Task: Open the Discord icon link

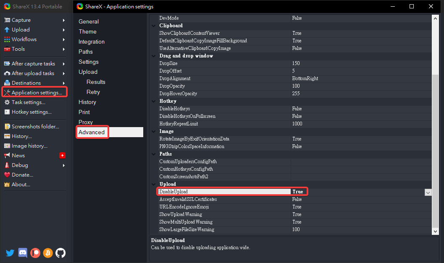Action: click(23, 253)
